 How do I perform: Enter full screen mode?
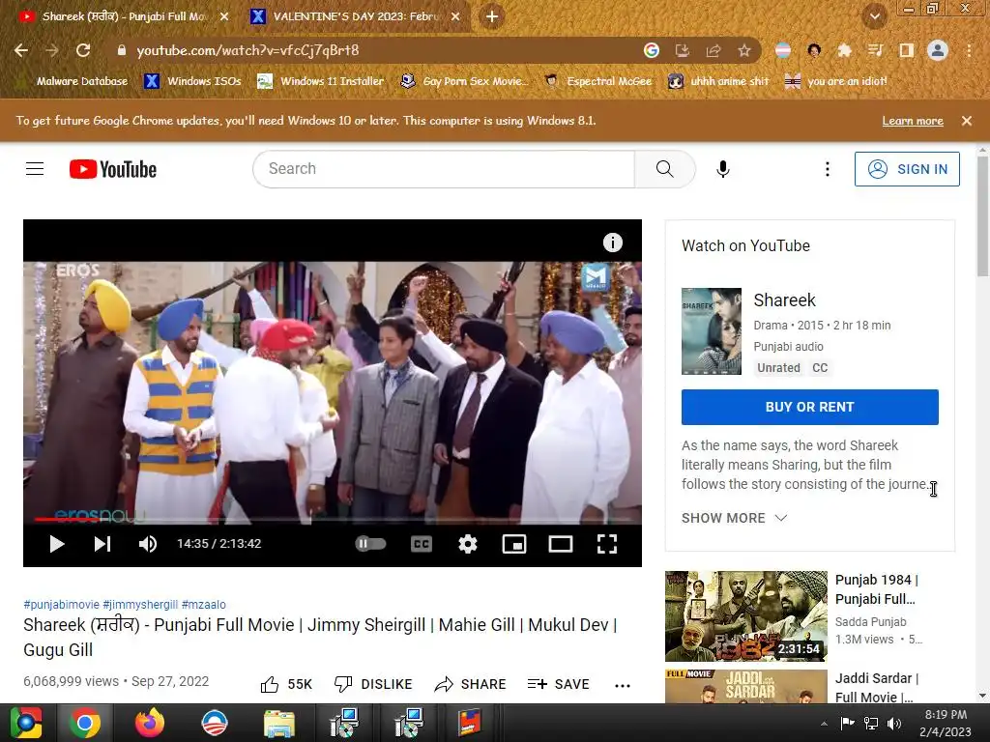pos(607,544)
